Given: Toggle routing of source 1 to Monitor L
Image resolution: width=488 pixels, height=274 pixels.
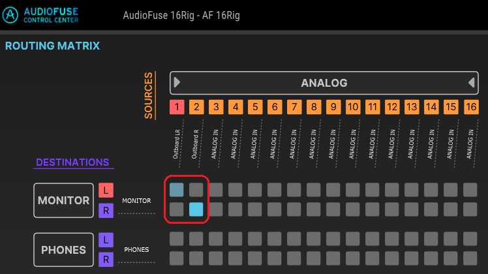Looking at the screenshot, I should (x=176, y=190).
